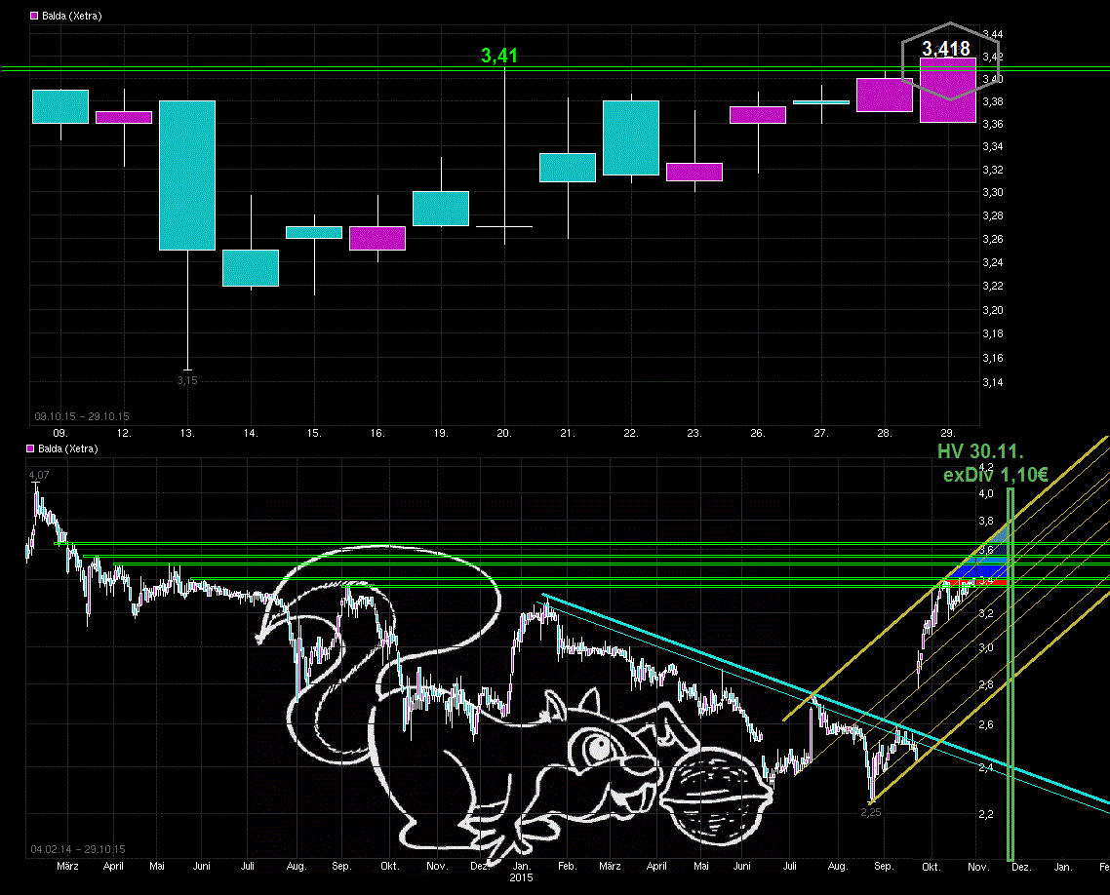1110x895 pixels.
Task: Click the '3,15' low price label
Action: pyautogui.click(x=187, y=380)
